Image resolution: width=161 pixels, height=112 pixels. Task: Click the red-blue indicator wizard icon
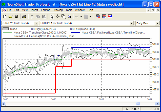[104, 17]
